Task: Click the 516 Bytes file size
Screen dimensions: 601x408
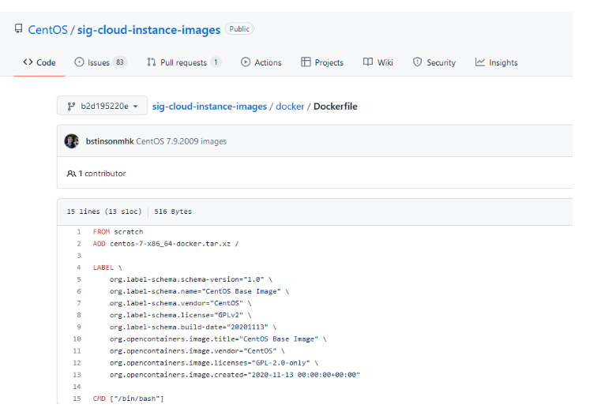Action: (173, 211)
